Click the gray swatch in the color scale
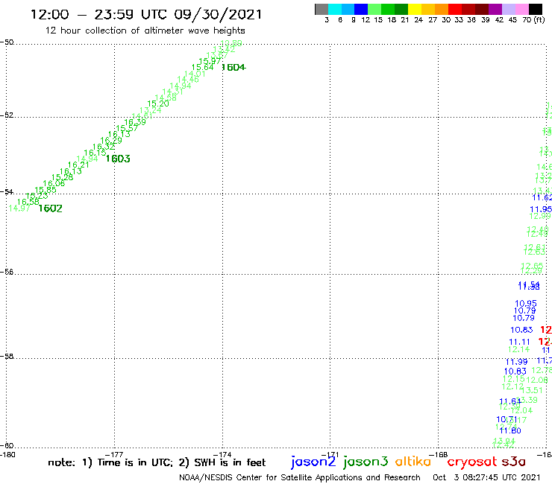This screenshot has height=484, width=552. coord(322,9)
